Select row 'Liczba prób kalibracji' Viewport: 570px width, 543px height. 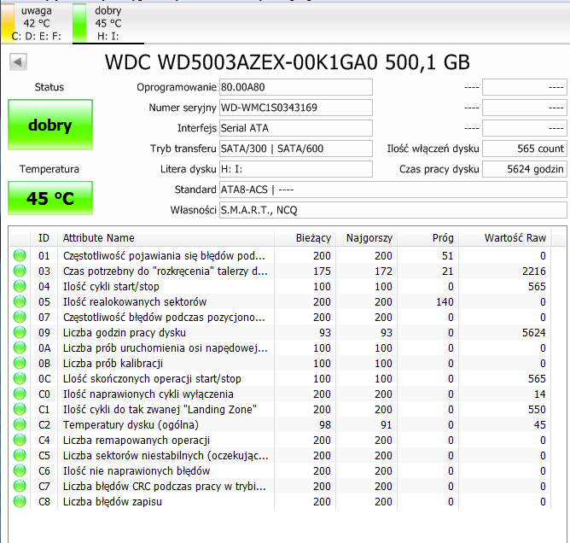pyautogui.click(x=280, y=363)
